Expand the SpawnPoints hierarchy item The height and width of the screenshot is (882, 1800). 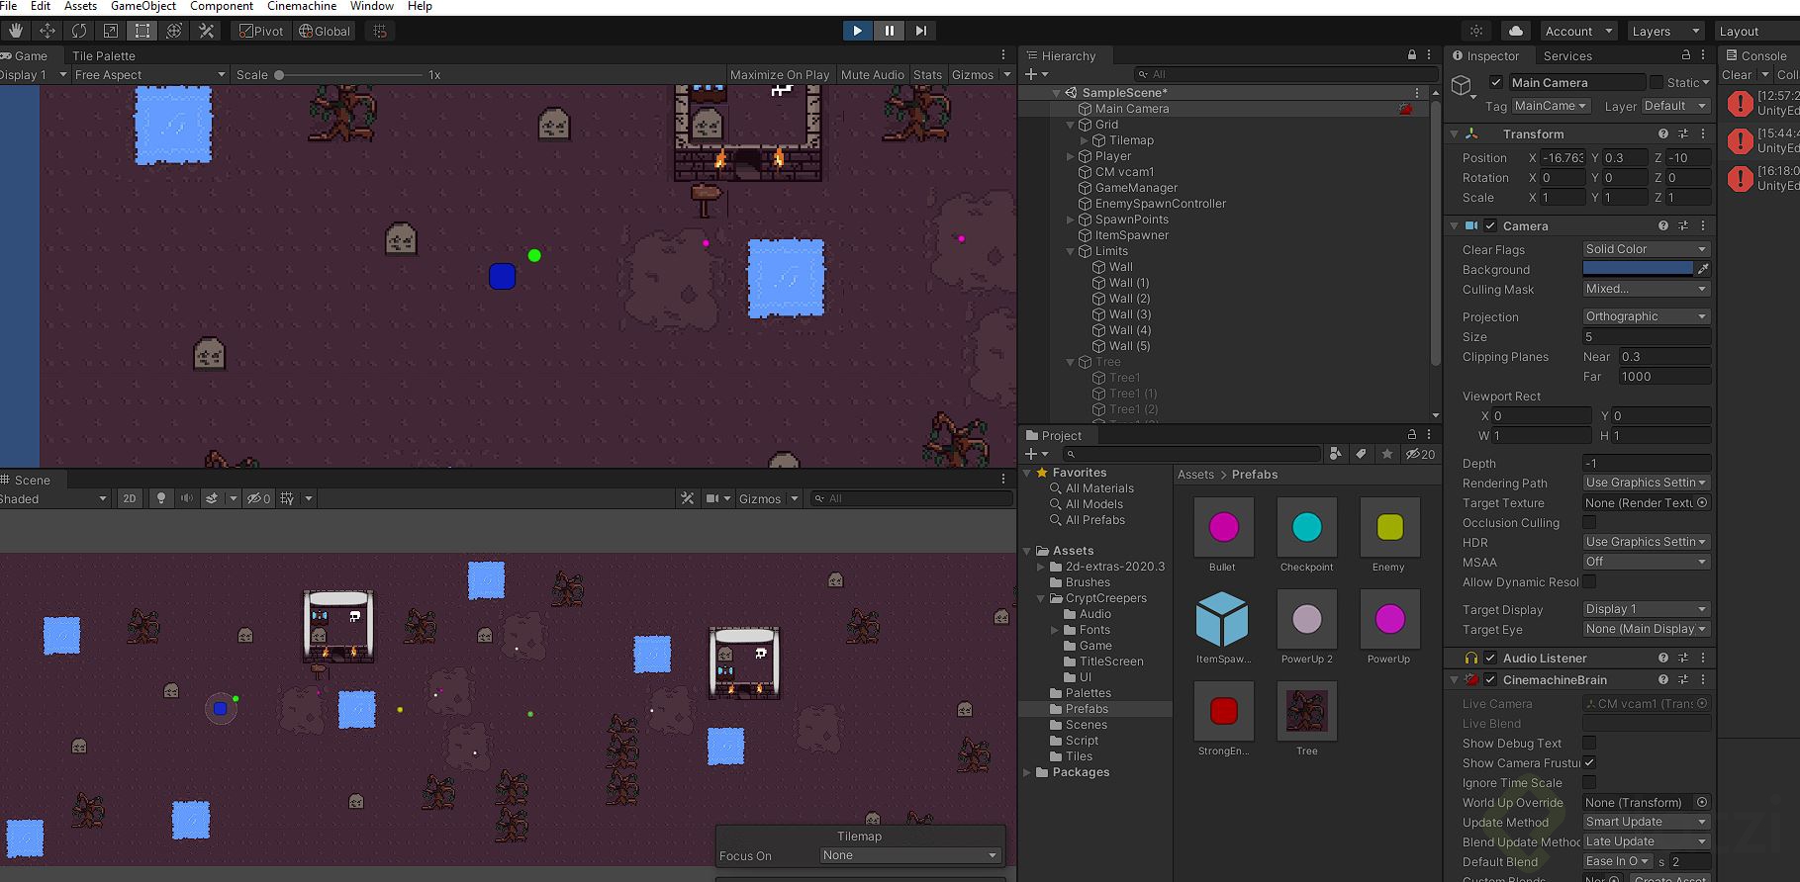1071,220
